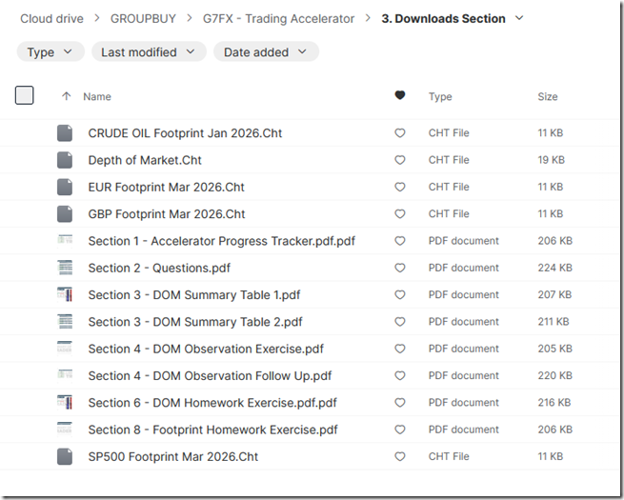This screenshot has width=624, height=500.
Task: Go to G7FX - Trading Accelerator breadcrumb
Action: tap(278, 19)
